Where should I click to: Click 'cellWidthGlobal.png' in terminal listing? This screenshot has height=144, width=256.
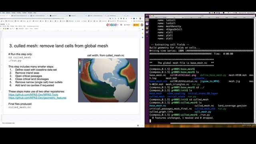click(183, 75)
